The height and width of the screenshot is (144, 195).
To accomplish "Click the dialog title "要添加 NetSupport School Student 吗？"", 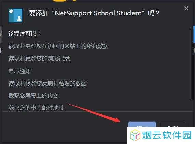I will pyautogui.click(x=94, y=13).
